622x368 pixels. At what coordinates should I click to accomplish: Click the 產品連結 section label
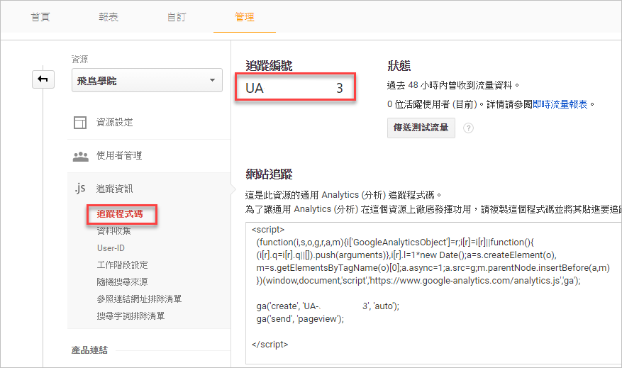click(x=89, y=350)
